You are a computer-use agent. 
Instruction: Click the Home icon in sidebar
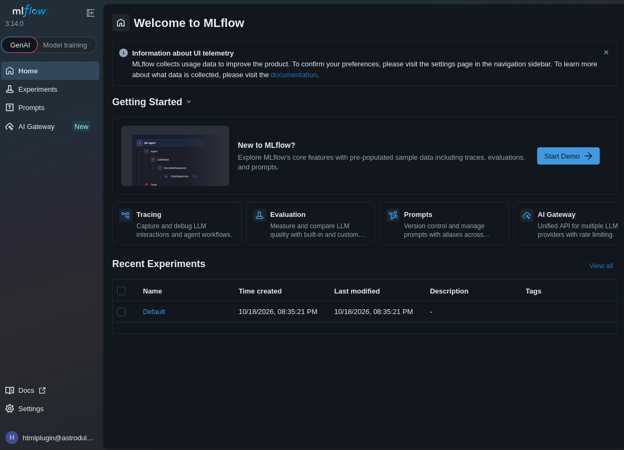[x=10, y=71]
